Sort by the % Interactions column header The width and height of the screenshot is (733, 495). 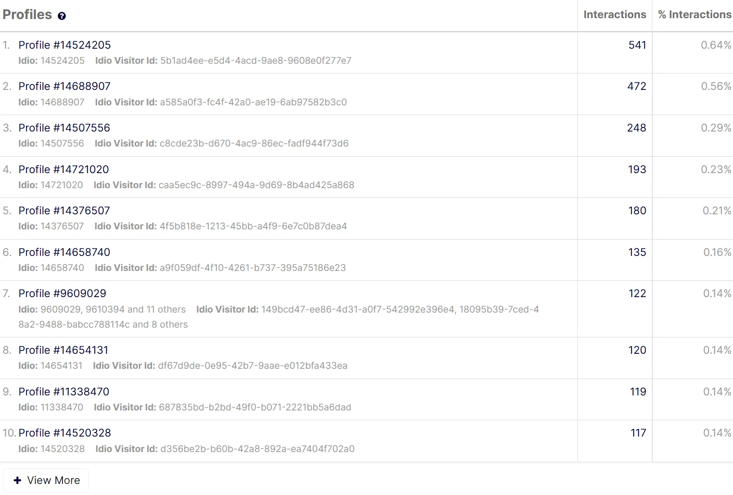tap(694, 15)
